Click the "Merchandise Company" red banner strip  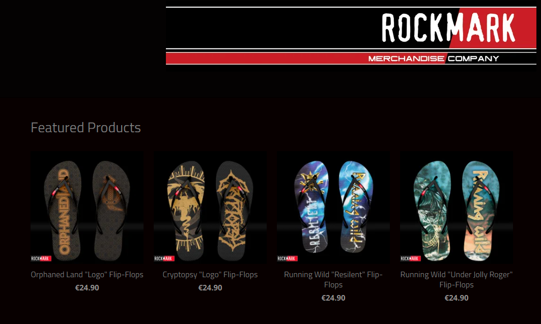coord(351,58)
